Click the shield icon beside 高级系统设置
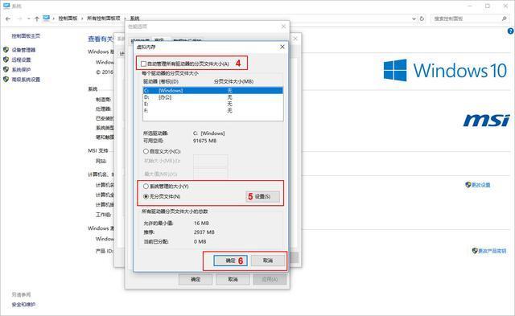This screenshot has width=515, height=316. (6, 79)
